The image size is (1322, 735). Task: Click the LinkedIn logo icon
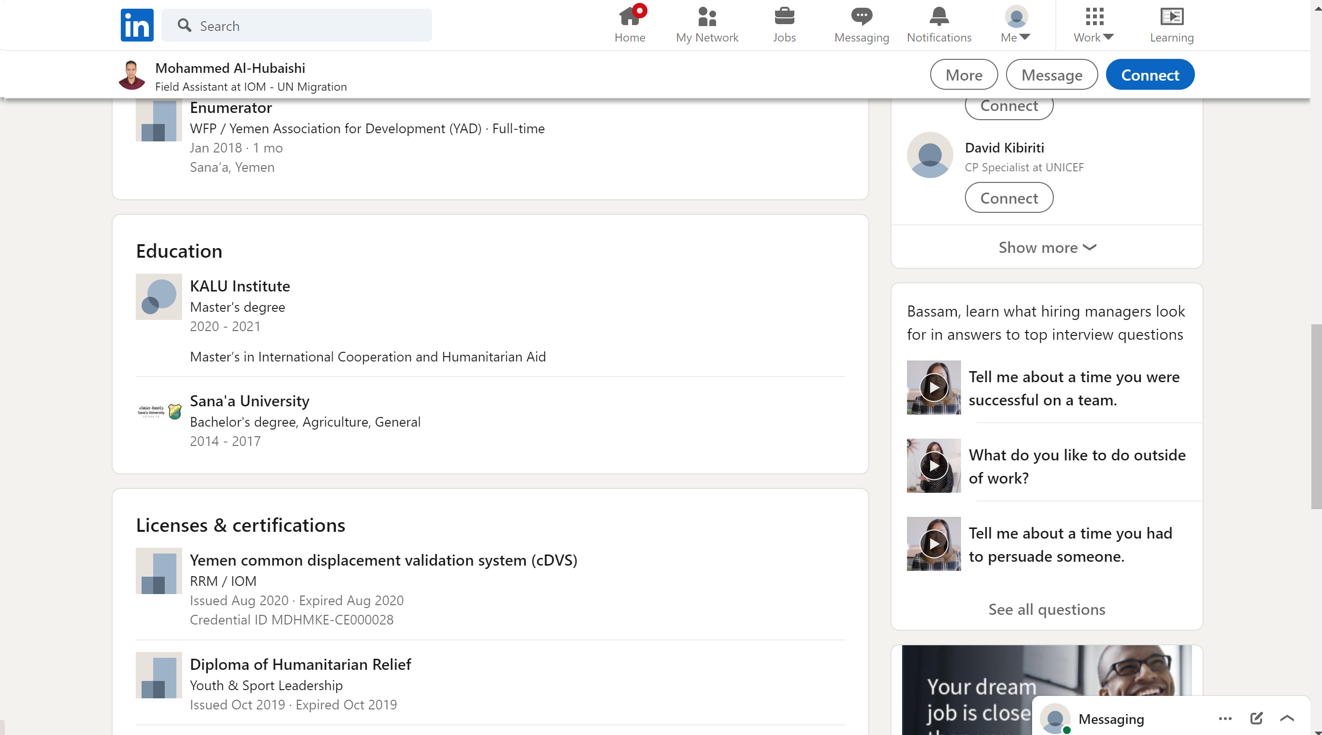pyautogui.click(x=137, y=25)
